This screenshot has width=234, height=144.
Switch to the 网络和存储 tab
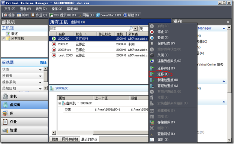click(x=70, y=139)
